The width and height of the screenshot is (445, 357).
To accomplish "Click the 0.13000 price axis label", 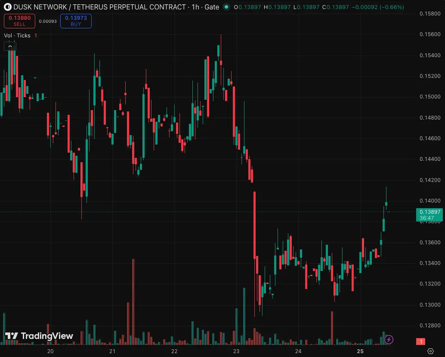I will click(430, 305).
